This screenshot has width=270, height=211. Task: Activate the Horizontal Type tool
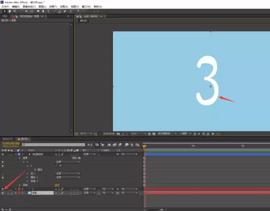tap(48, 11)
